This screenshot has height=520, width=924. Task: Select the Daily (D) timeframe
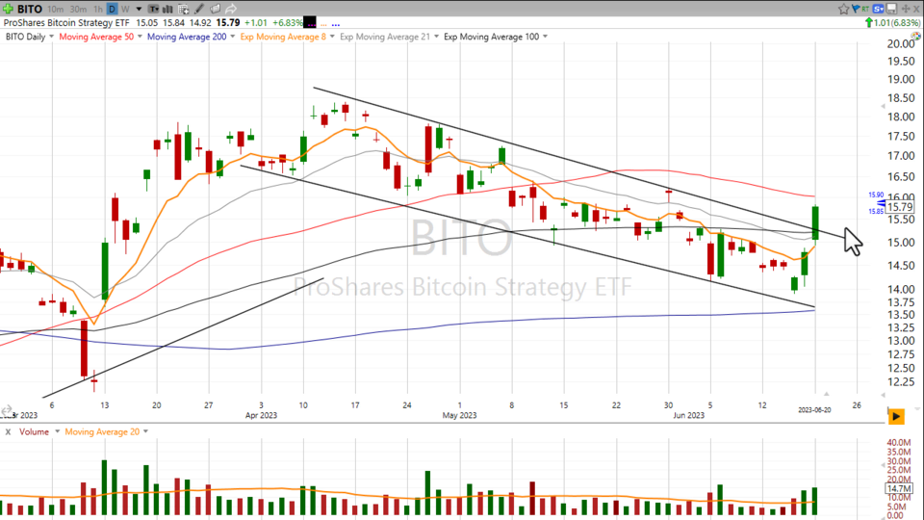point(112,10)
